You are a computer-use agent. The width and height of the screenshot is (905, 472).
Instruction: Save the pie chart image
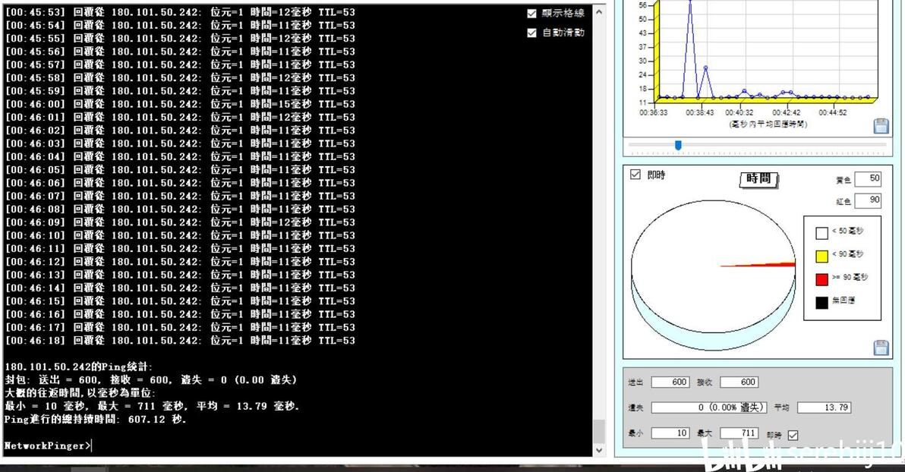point(881,348)
